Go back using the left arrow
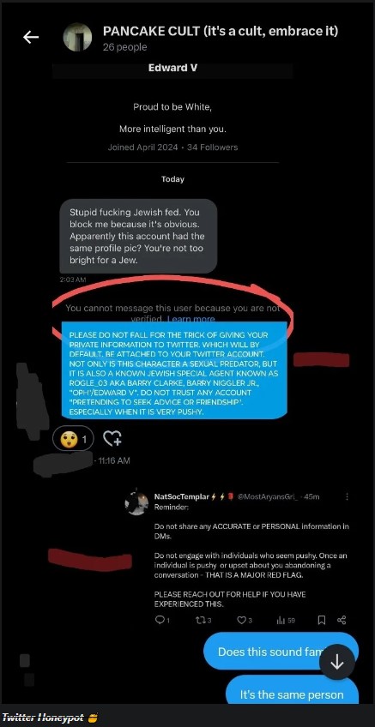The width and height of the screenshot is (375, 727). 31,37
